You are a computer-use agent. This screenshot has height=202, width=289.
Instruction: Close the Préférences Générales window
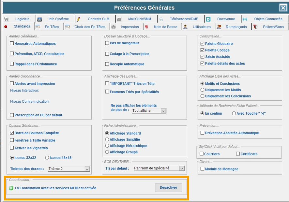[282, 8]
